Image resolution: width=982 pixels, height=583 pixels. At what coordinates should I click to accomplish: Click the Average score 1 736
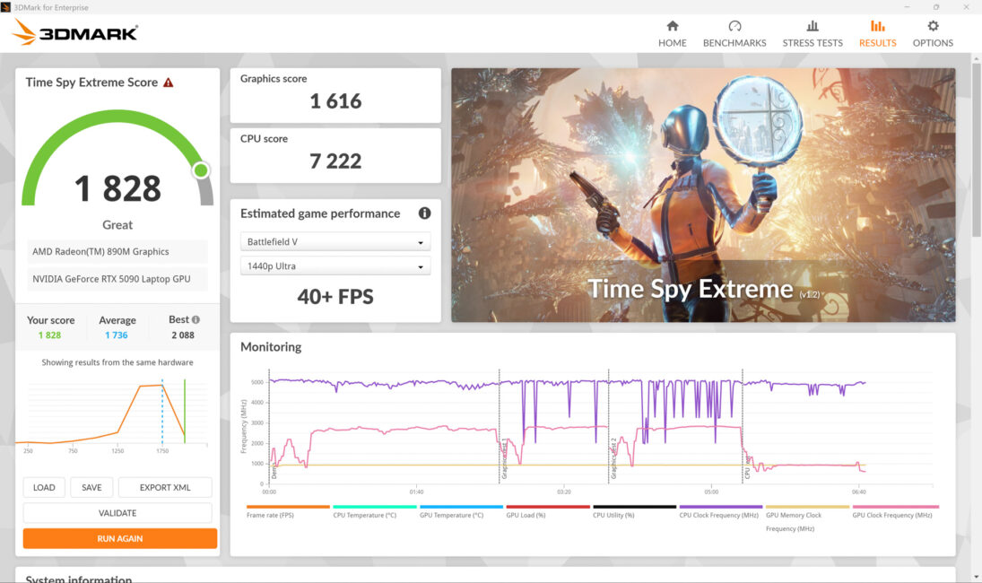[117, 335]
